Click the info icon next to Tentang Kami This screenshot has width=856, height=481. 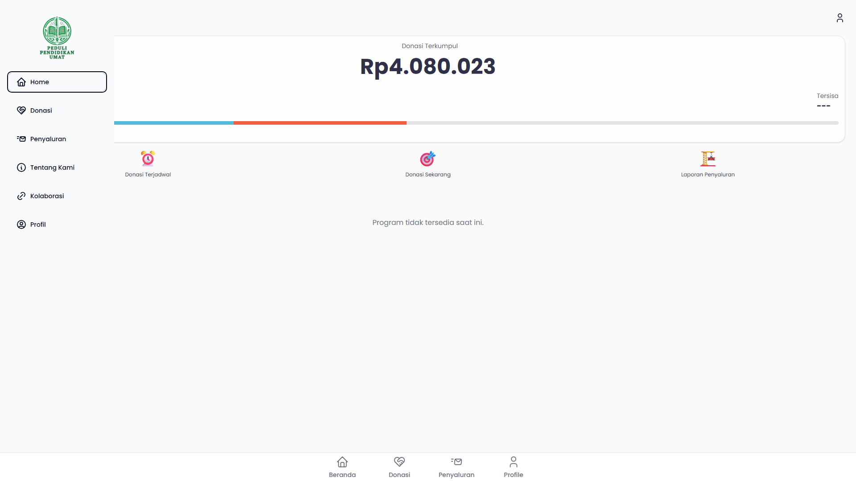(x=21, y=167)
